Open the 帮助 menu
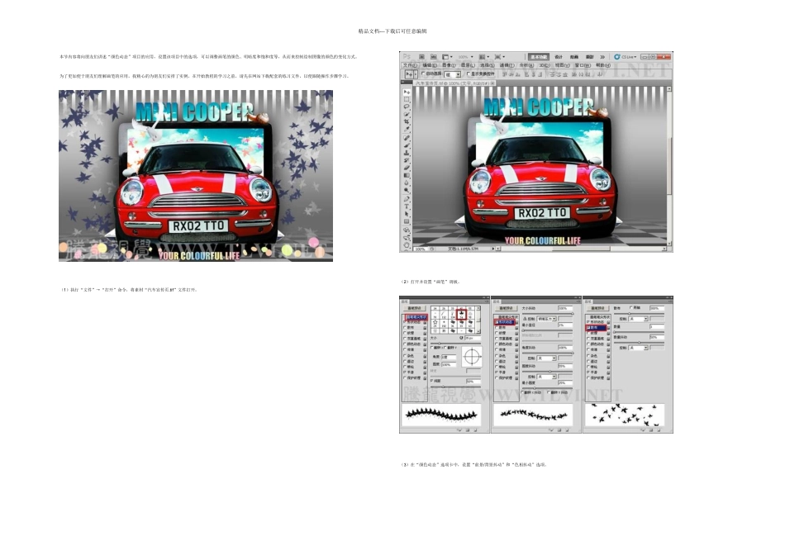Screen dimensions: 785x555 tap(603, 65)
